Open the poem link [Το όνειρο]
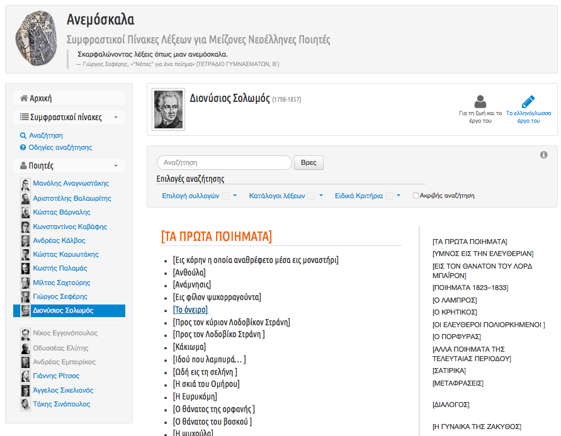 point(190,310)
